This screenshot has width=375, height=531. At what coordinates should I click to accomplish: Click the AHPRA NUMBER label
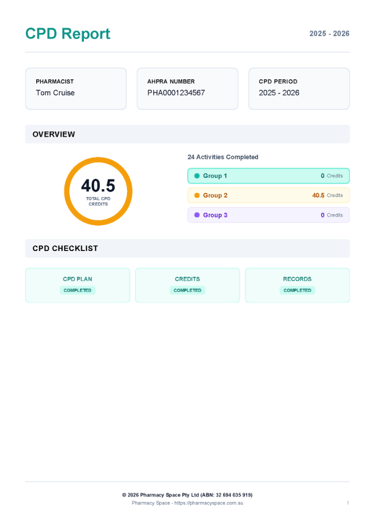coord(171,81)
